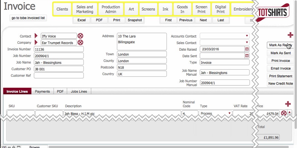Click the TOTSHIRTS logo

273,12
